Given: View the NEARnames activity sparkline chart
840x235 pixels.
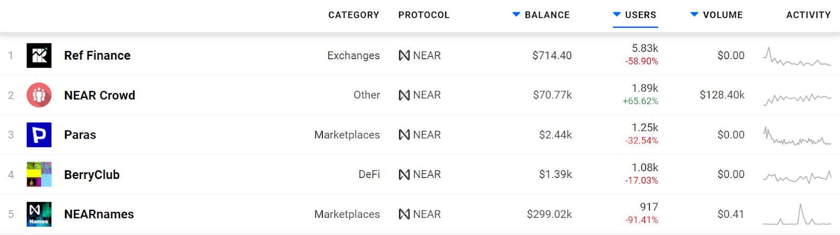Looking at the screenshot, I should tap(796, 215).
